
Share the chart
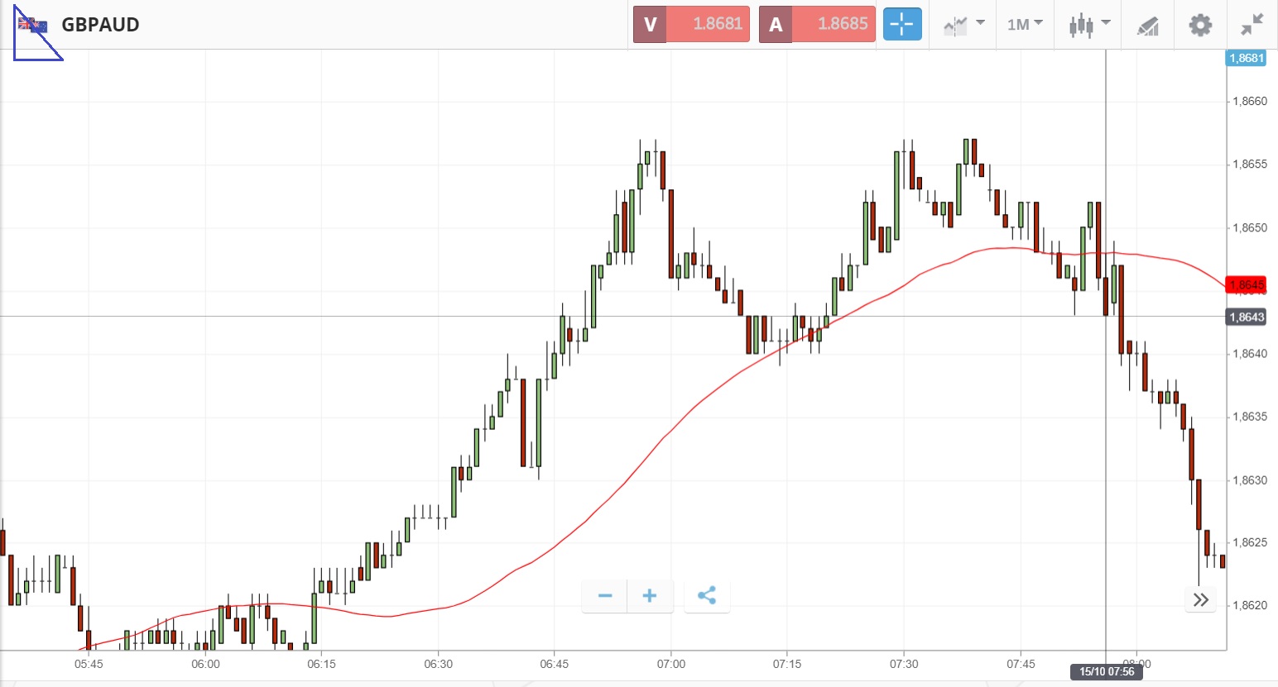(707, 596)
